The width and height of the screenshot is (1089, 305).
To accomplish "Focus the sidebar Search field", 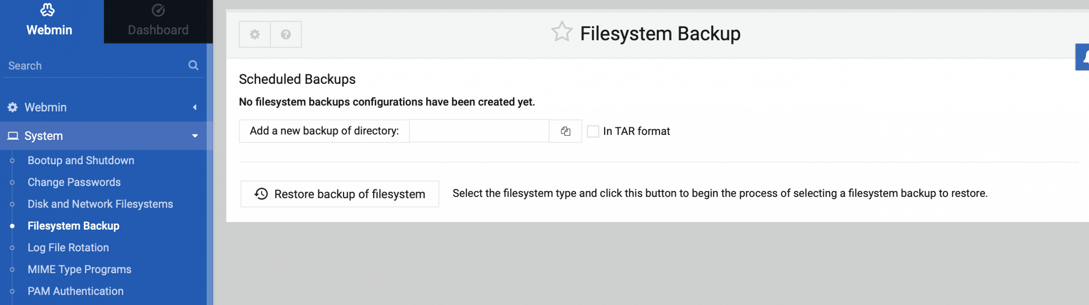I will click(x=96, y=66).
